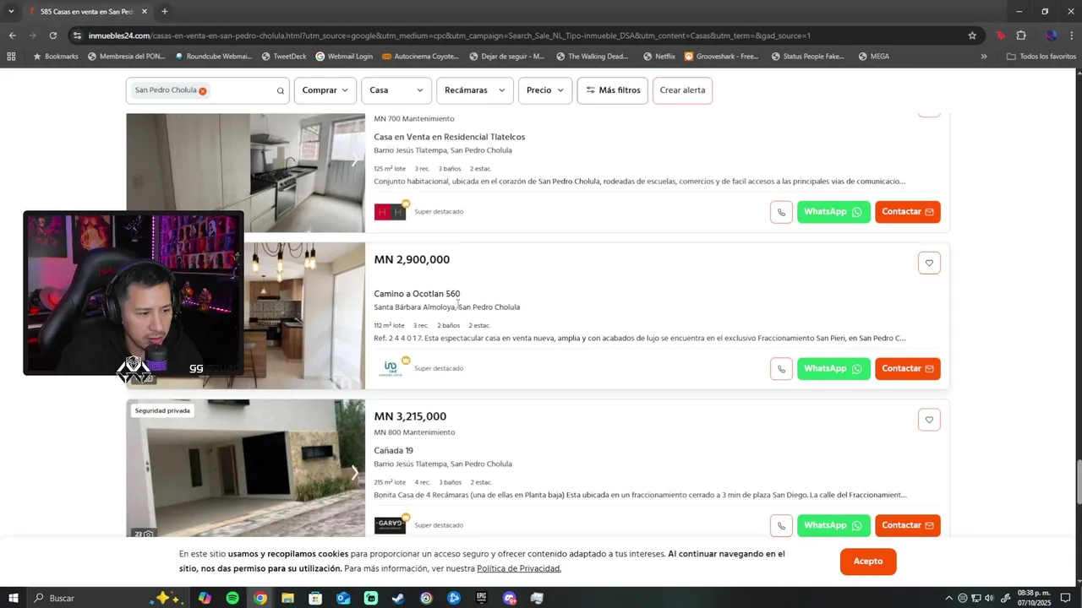Click the MN 2,900,000 price
The height and width of the screenshot is (608, 1082).
(412, 260)
